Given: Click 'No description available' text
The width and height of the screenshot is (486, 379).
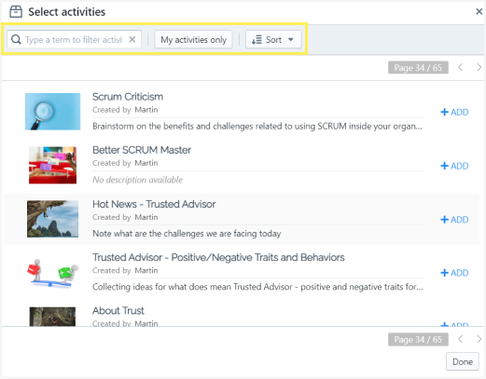Looking at the screenshot, I should [137, 180].
